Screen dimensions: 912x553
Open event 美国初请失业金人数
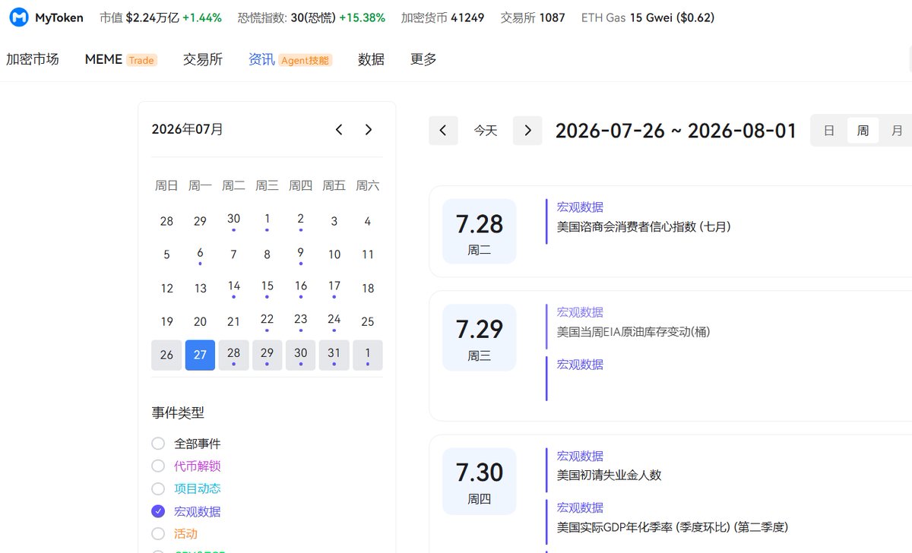coord(609,476)
